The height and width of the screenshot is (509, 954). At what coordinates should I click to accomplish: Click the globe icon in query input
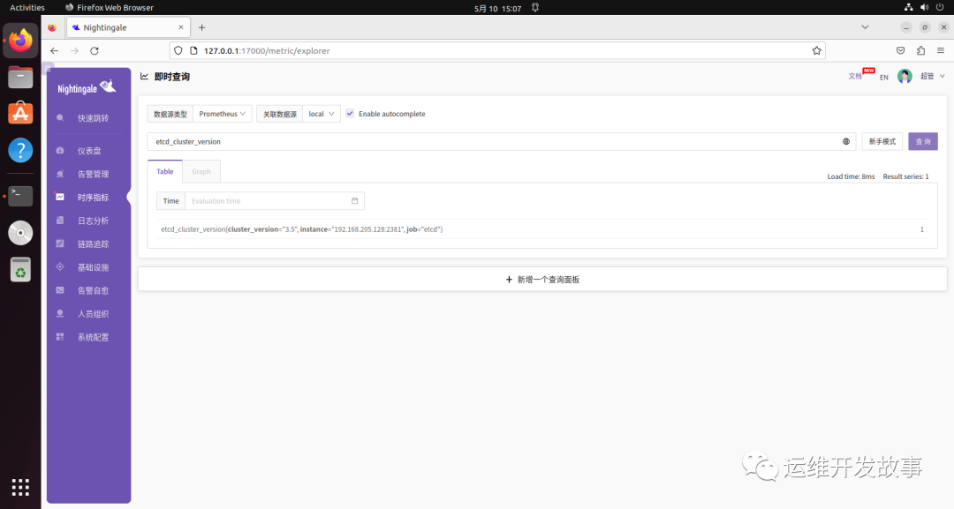coord(845,141)
